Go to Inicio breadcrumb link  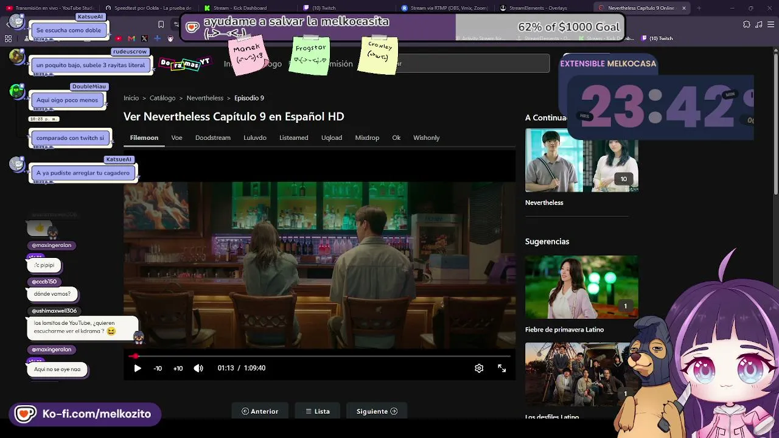tap(131, 98)
